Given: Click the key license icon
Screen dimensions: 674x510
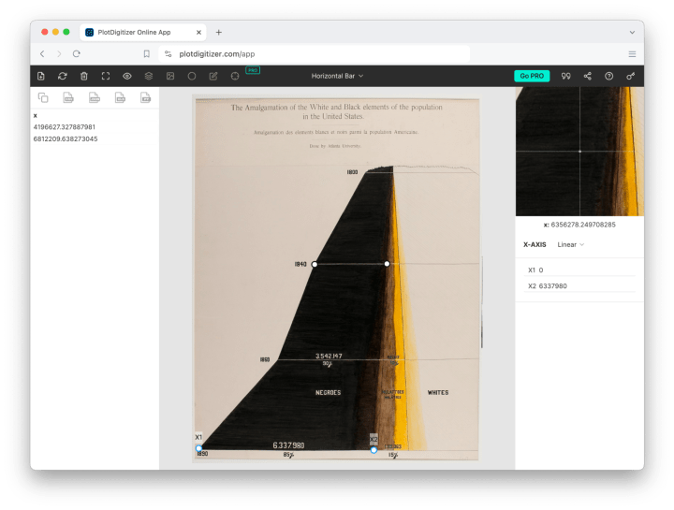Looking at the screenshot, I should click(630, 76).
